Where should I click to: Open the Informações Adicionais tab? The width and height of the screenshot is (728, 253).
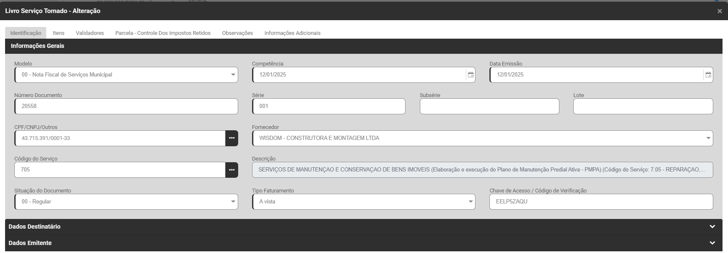[x=292, y=33]
